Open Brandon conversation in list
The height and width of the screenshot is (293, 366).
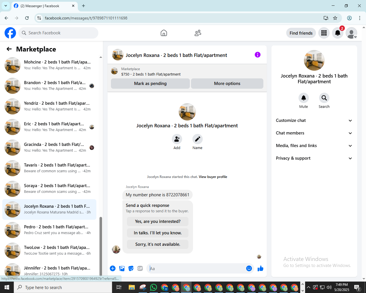(x=49, y=86)
